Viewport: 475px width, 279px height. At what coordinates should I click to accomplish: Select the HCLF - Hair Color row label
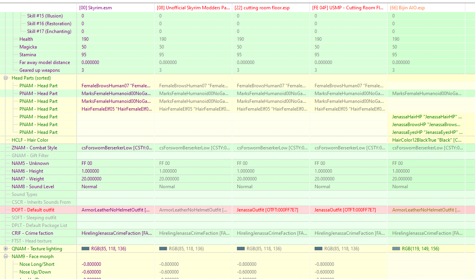(30, 140)
